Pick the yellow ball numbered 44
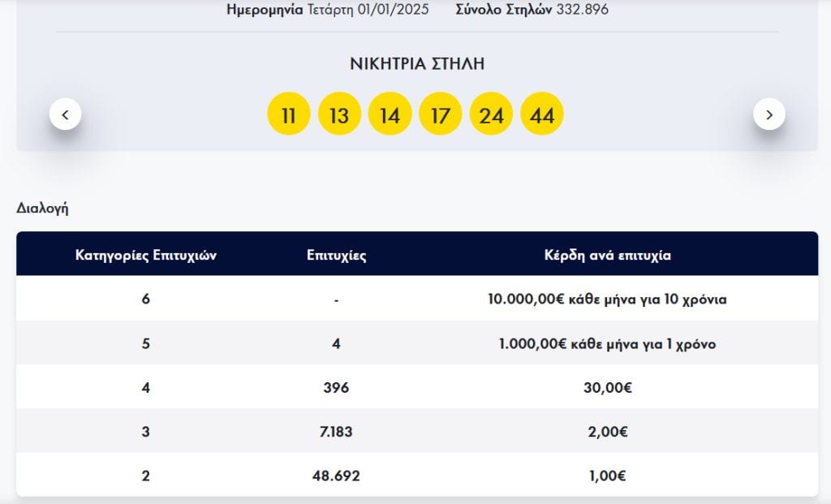The height and width of the screenshot is (504, 831). tap(541, 115)
